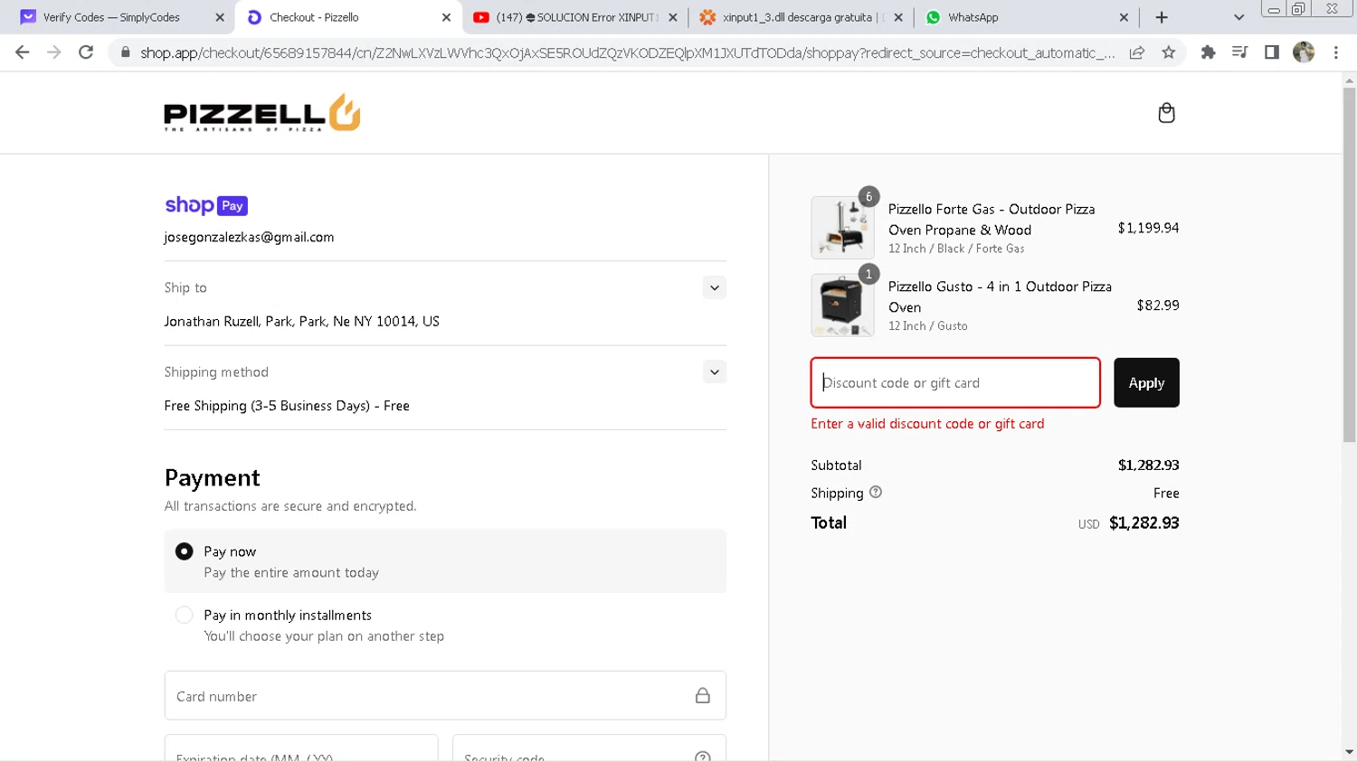Switch to xinput1_3.dll descarga tab

pyautogui.click(x=803, y=17)
